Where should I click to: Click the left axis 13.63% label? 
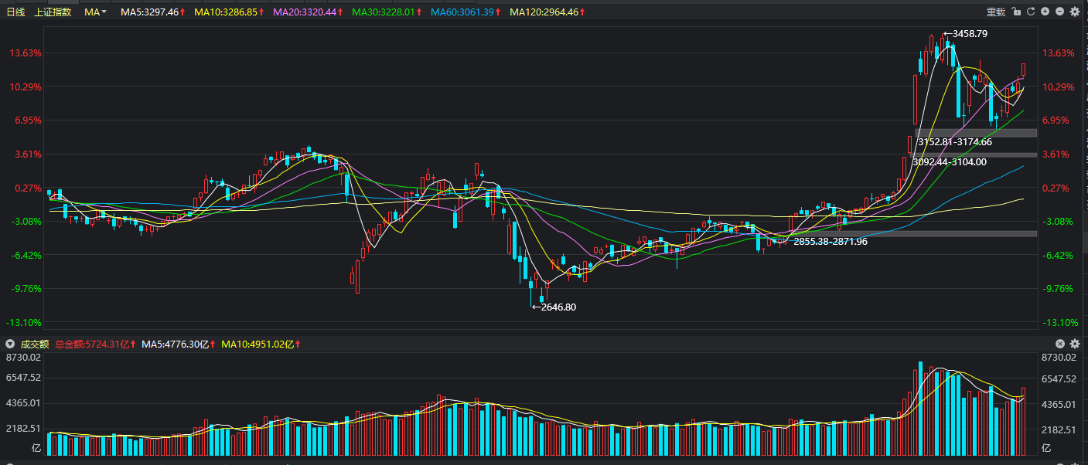point(26,53)
